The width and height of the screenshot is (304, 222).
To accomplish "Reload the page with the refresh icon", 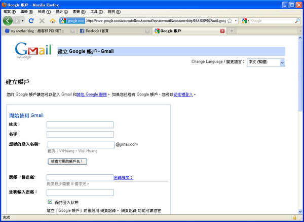I will coord(31,21).
